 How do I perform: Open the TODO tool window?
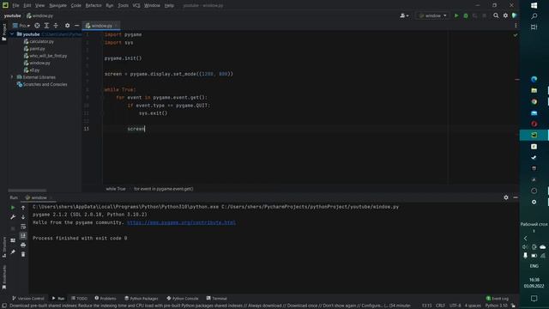pos(80,299)
